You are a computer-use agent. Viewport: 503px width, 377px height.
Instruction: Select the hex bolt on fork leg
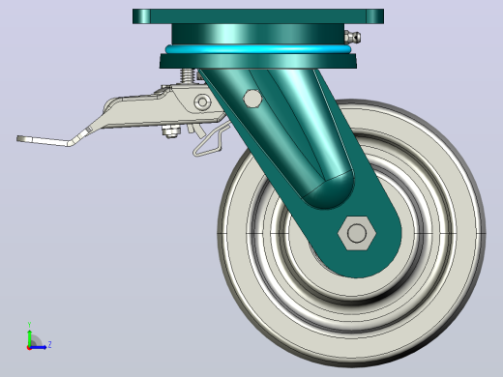pyautogui.click(x=251, y=99)
